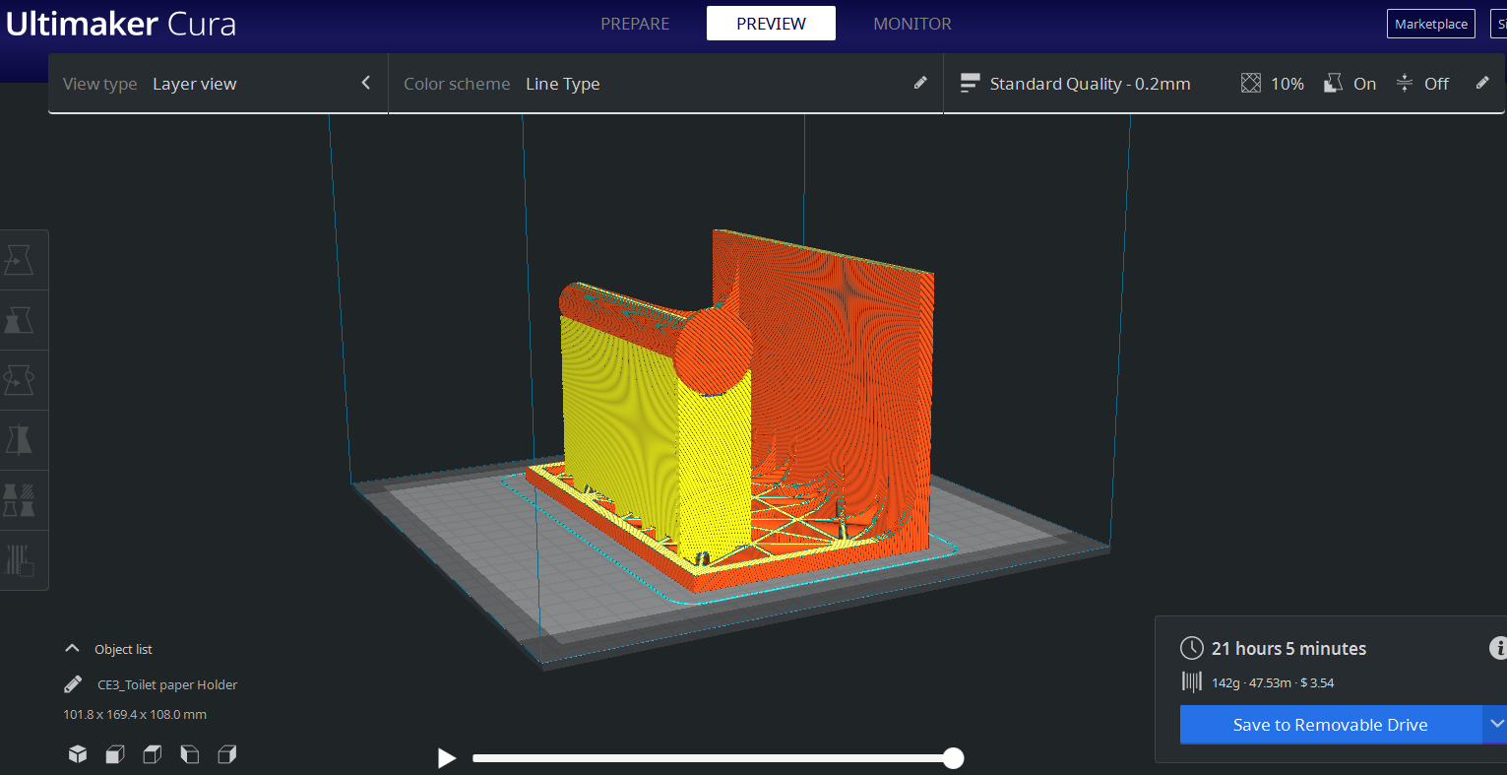Viewport: 1507px width, 775px height.
Task: Expand the Standard Quality - 0.2mm settings
Action: pyautogui.click(x=1225, y=84)
